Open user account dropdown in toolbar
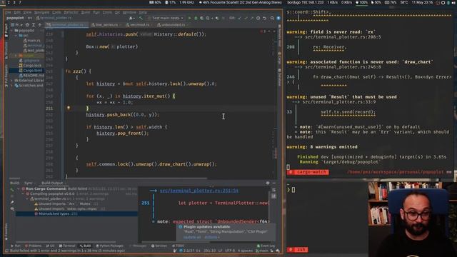The image size is (457, 257). pos(131,18)
